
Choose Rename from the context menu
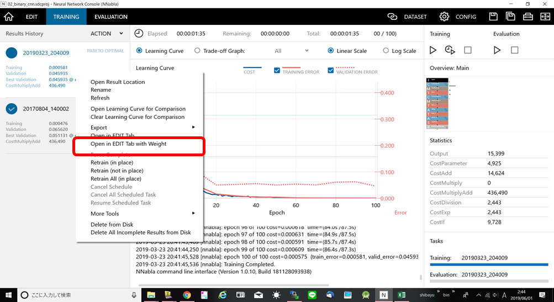click(101, 90)
